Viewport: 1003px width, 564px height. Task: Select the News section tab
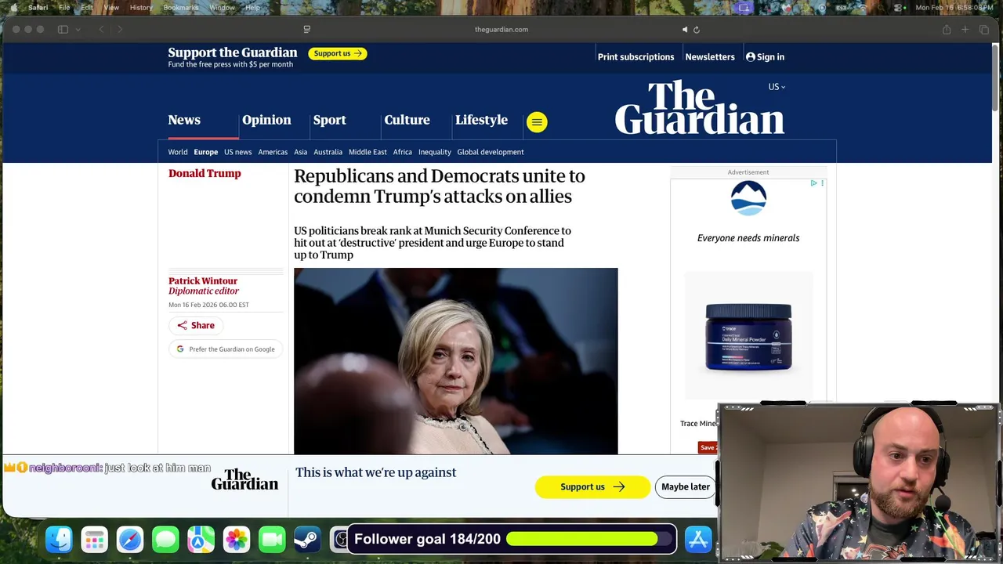[184, 120]
